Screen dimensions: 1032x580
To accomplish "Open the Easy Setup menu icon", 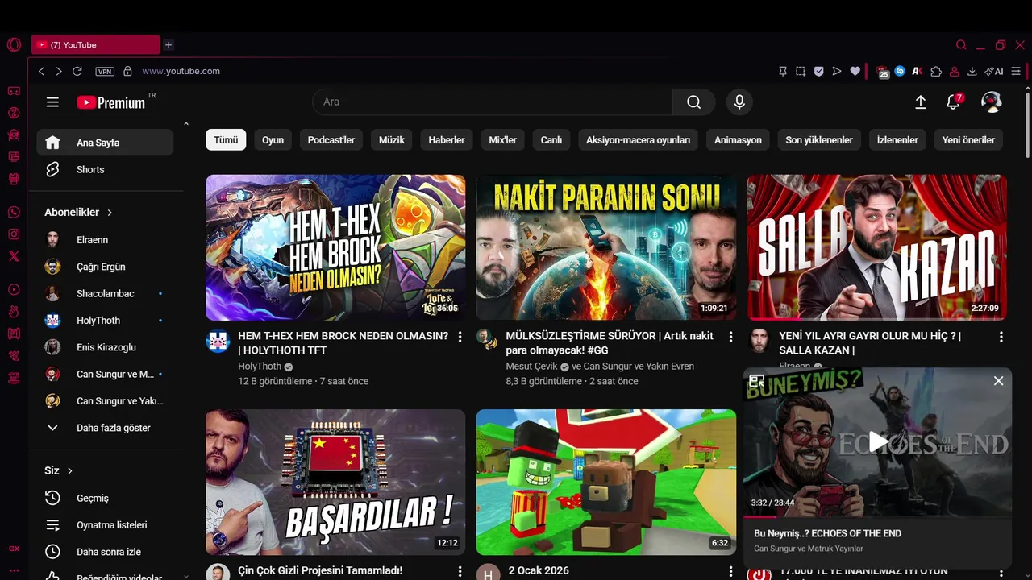I will 1016,71.
